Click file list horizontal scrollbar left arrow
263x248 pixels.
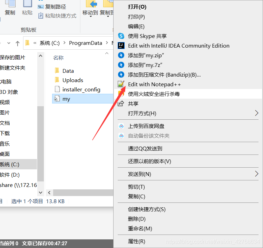pos(49,193)
